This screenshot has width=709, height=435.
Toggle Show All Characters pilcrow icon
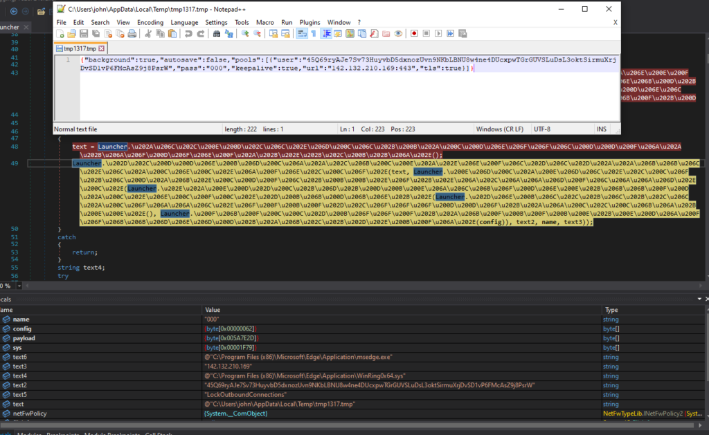[314, 34]
